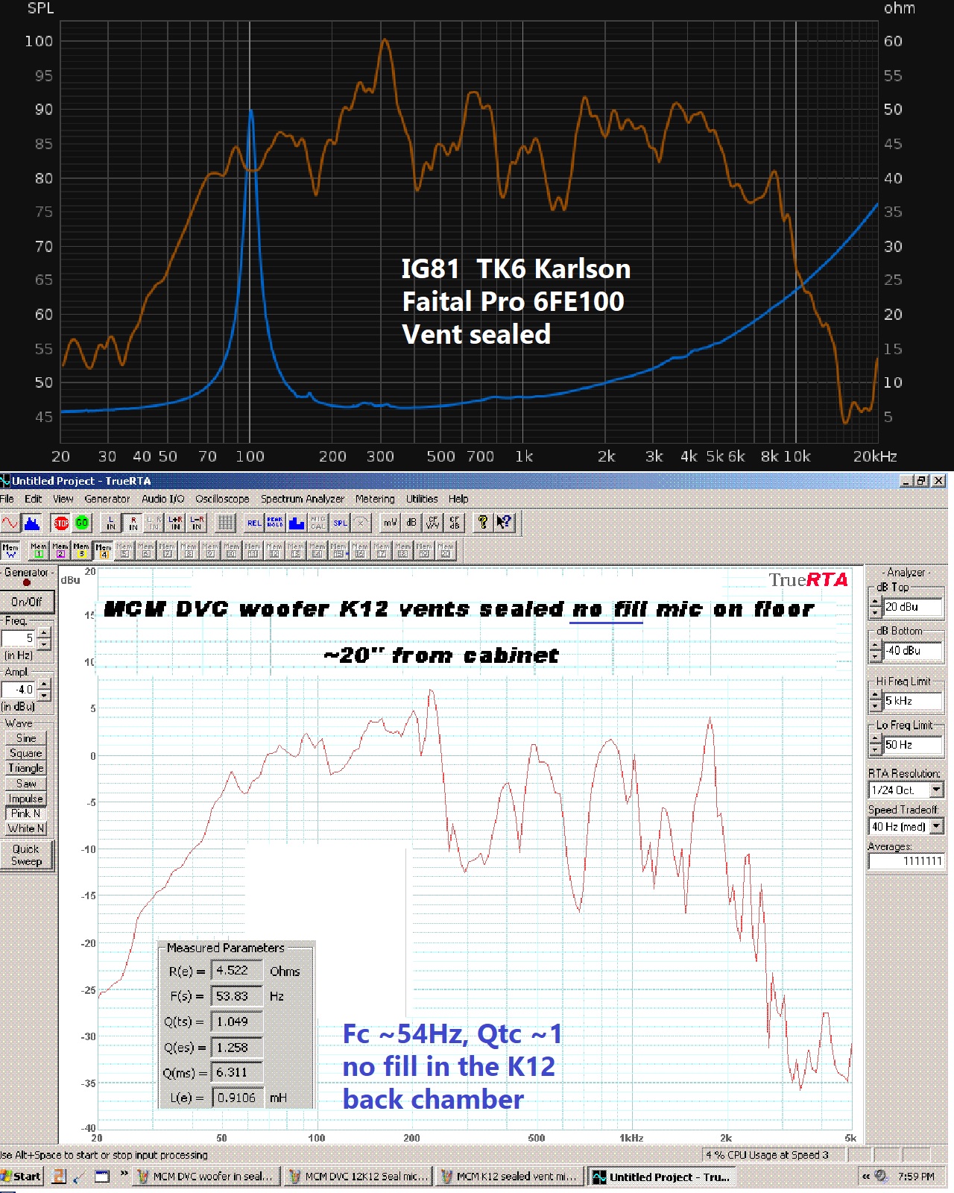Click the CF V/V crest factor icon
This screenshot has width=954, height=1193.
(x=433, y=523)
